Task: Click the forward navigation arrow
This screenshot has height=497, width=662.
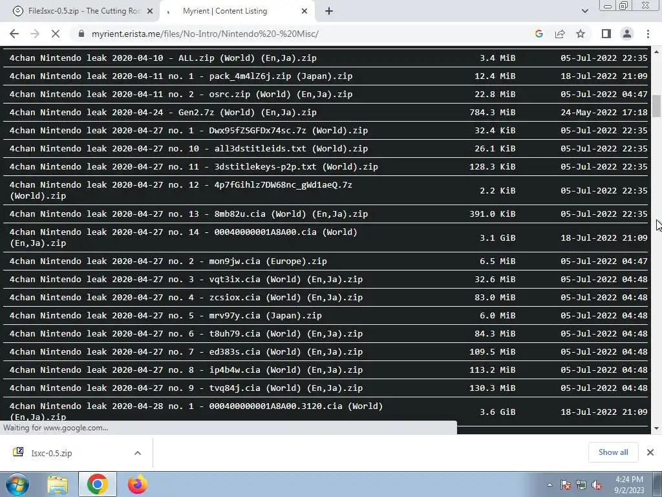Action: (x=35, y=34)
